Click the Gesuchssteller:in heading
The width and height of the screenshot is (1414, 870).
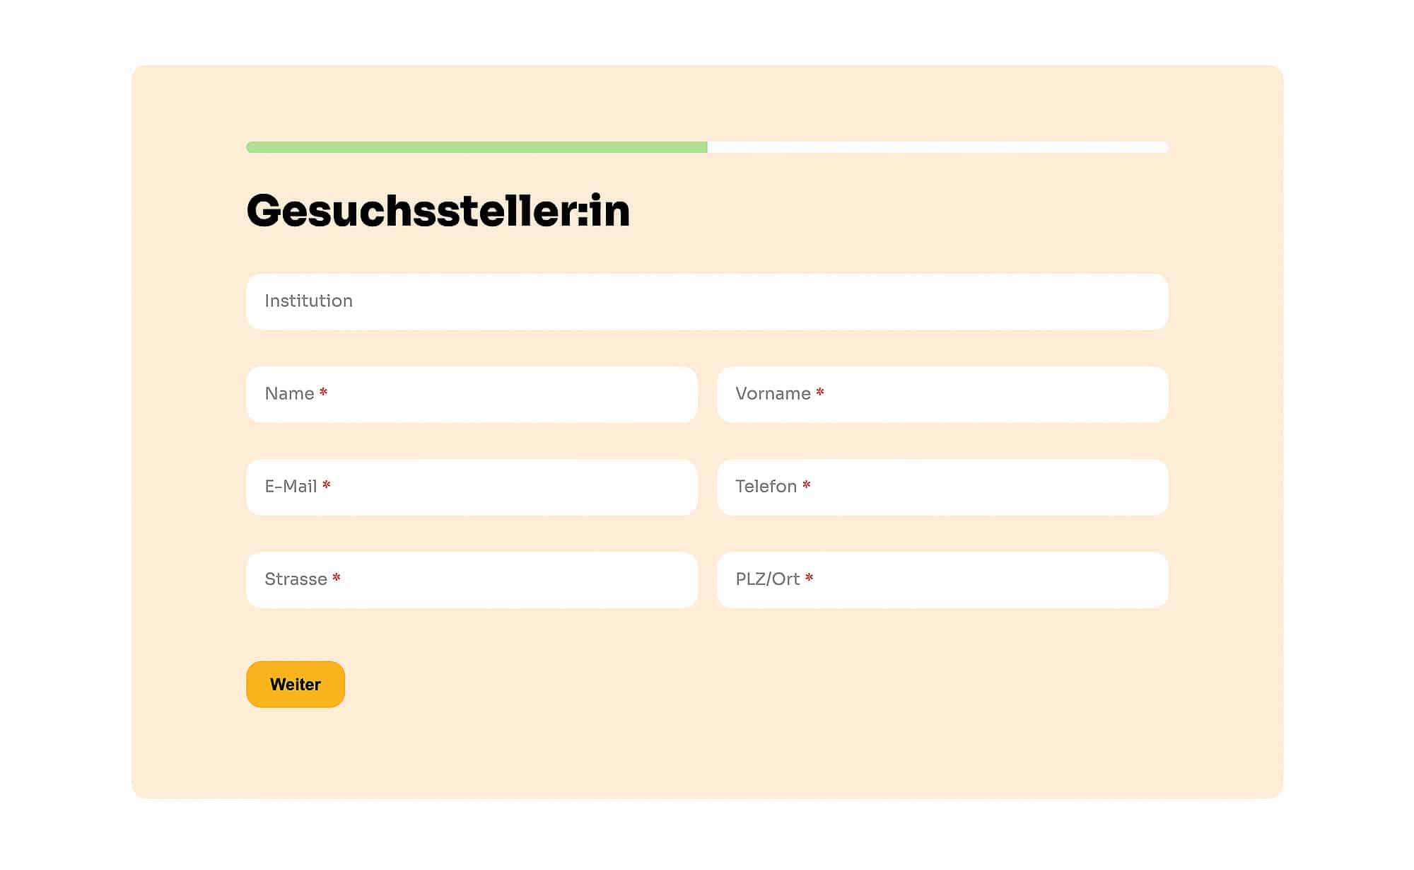coord(438,211)
